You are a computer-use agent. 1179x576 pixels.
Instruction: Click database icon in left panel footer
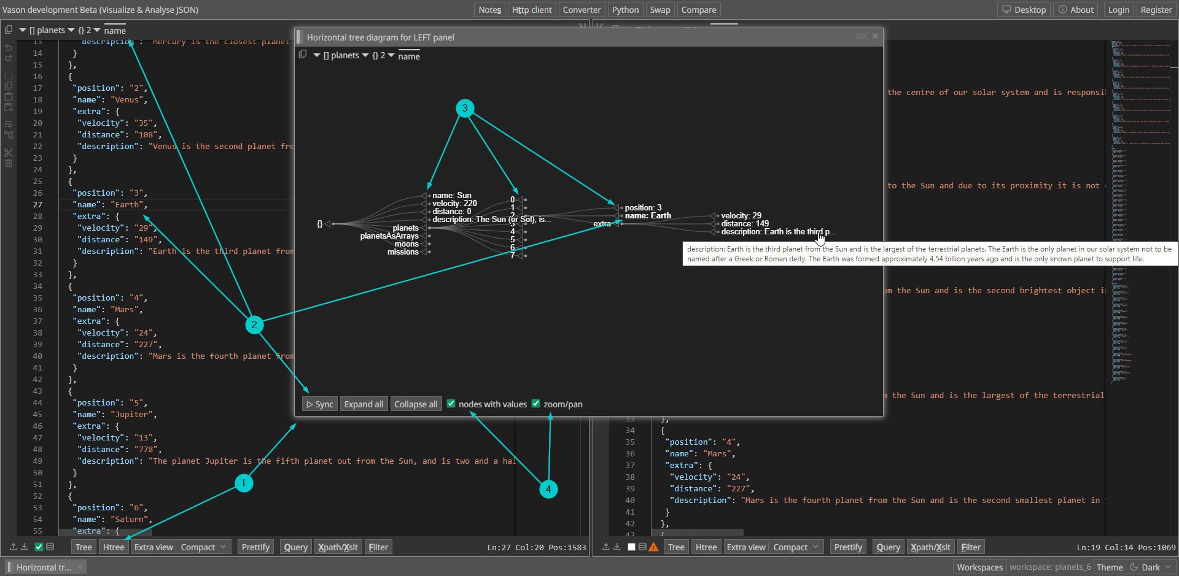tap(50, 547)
